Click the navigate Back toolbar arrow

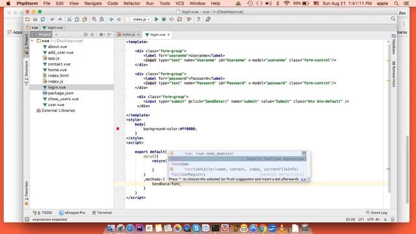111,19
